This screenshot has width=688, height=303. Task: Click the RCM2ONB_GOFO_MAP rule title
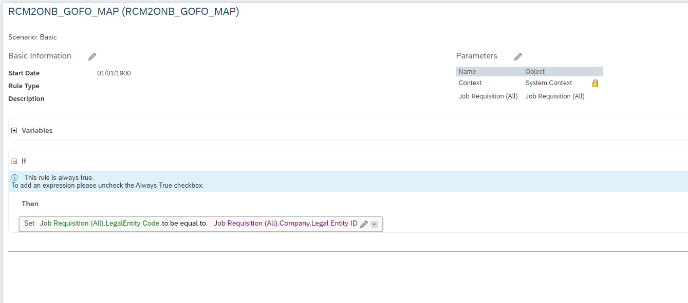click(124, 12)
